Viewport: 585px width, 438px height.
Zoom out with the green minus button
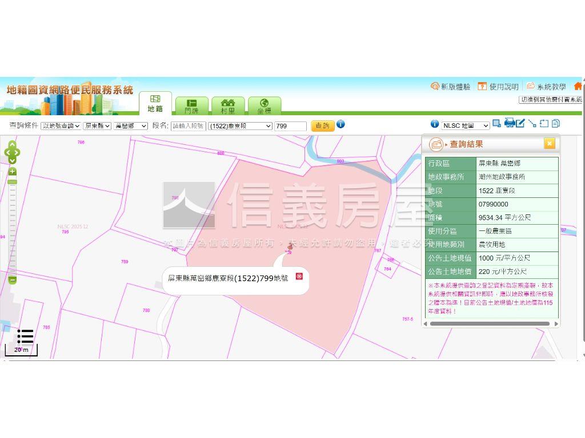click(x=13, y=279)
